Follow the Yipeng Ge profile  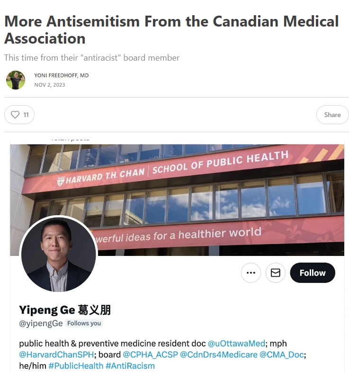pos(313,273)
